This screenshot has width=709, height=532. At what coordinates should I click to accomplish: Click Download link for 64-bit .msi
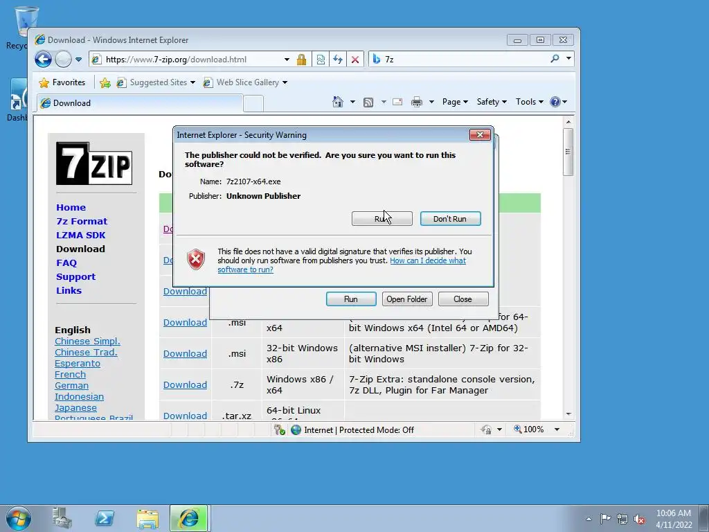185,323
